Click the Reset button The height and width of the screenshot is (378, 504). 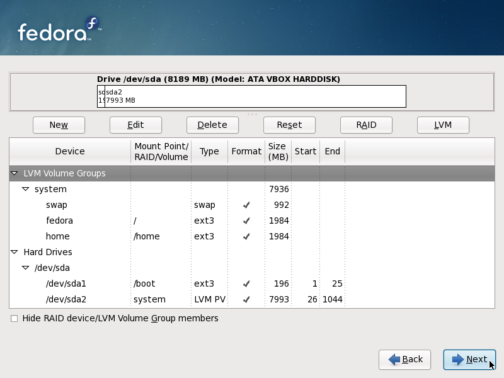[289, 125]
